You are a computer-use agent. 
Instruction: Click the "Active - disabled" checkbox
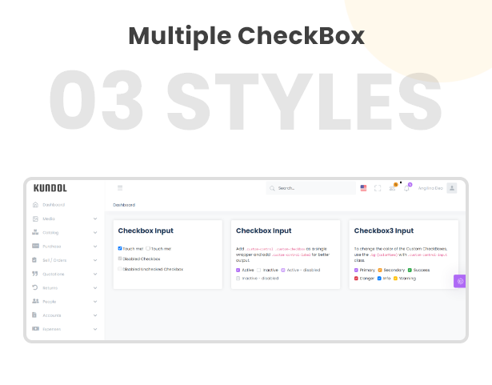tap(283, 270)
